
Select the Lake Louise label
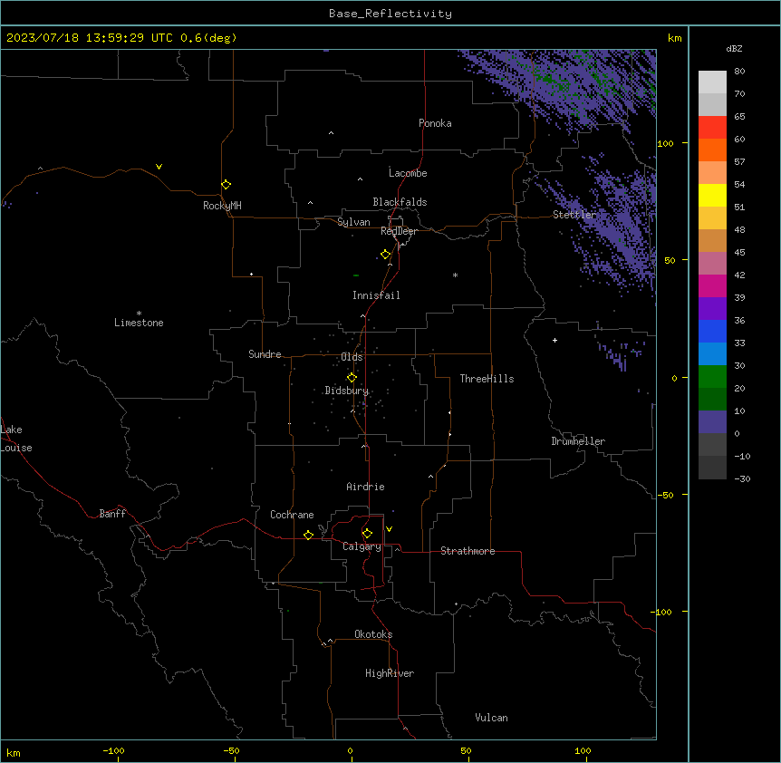16,439
